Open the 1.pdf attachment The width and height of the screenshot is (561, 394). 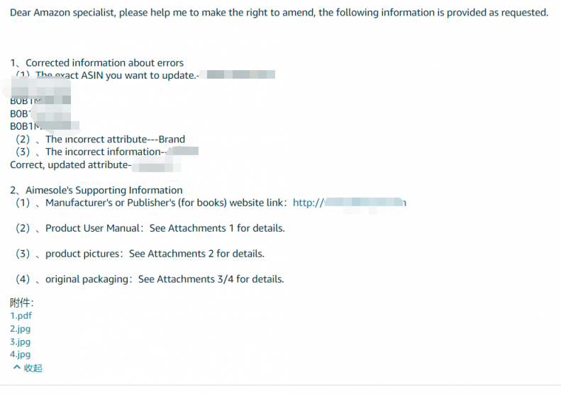click(21, 316)
